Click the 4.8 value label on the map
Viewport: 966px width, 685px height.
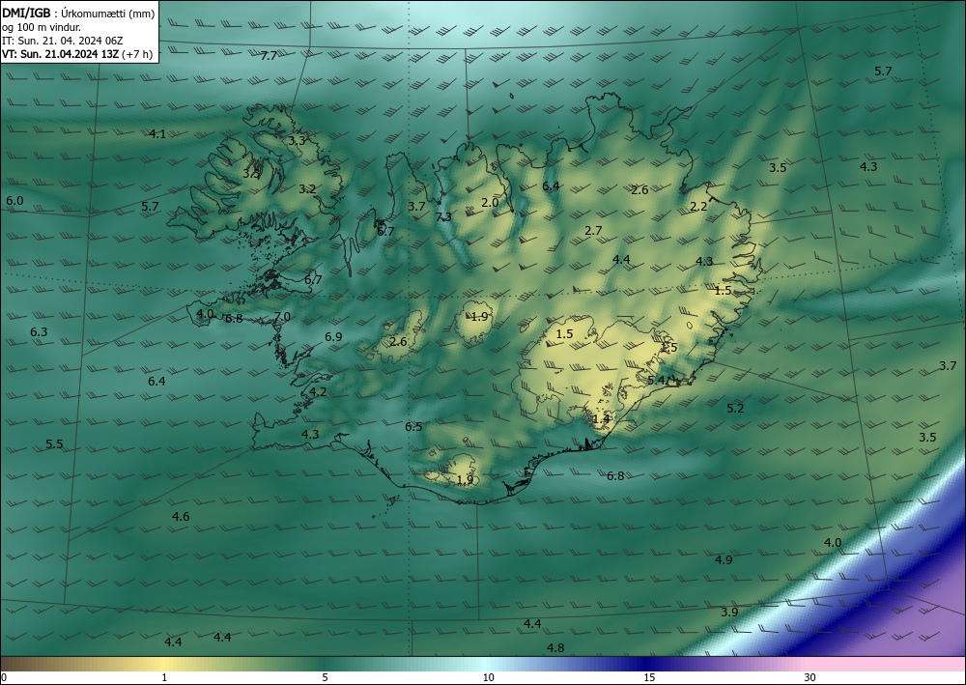[555, 648]
